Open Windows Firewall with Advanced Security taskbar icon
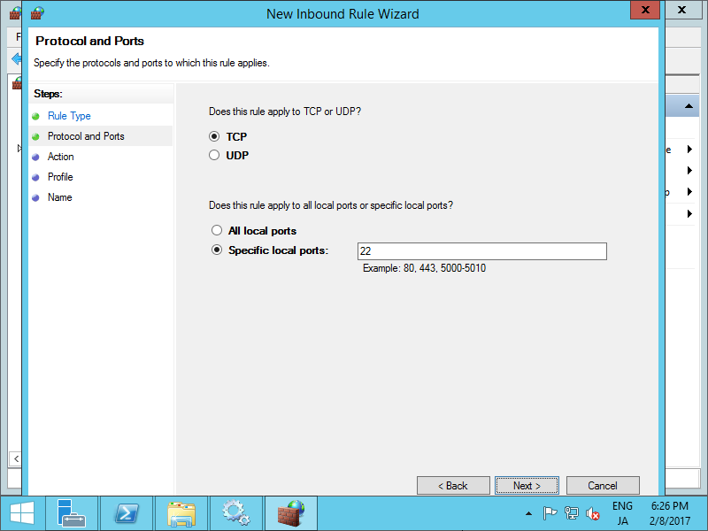Screen dimensions: 708x531 pos(290,513)
